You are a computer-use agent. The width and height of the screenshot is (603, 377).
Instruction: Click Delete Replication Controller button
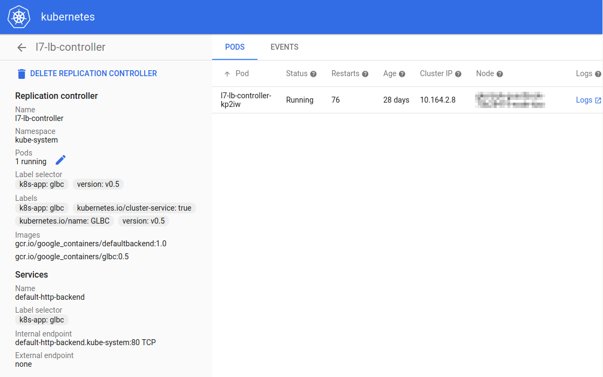coord(93,73)
